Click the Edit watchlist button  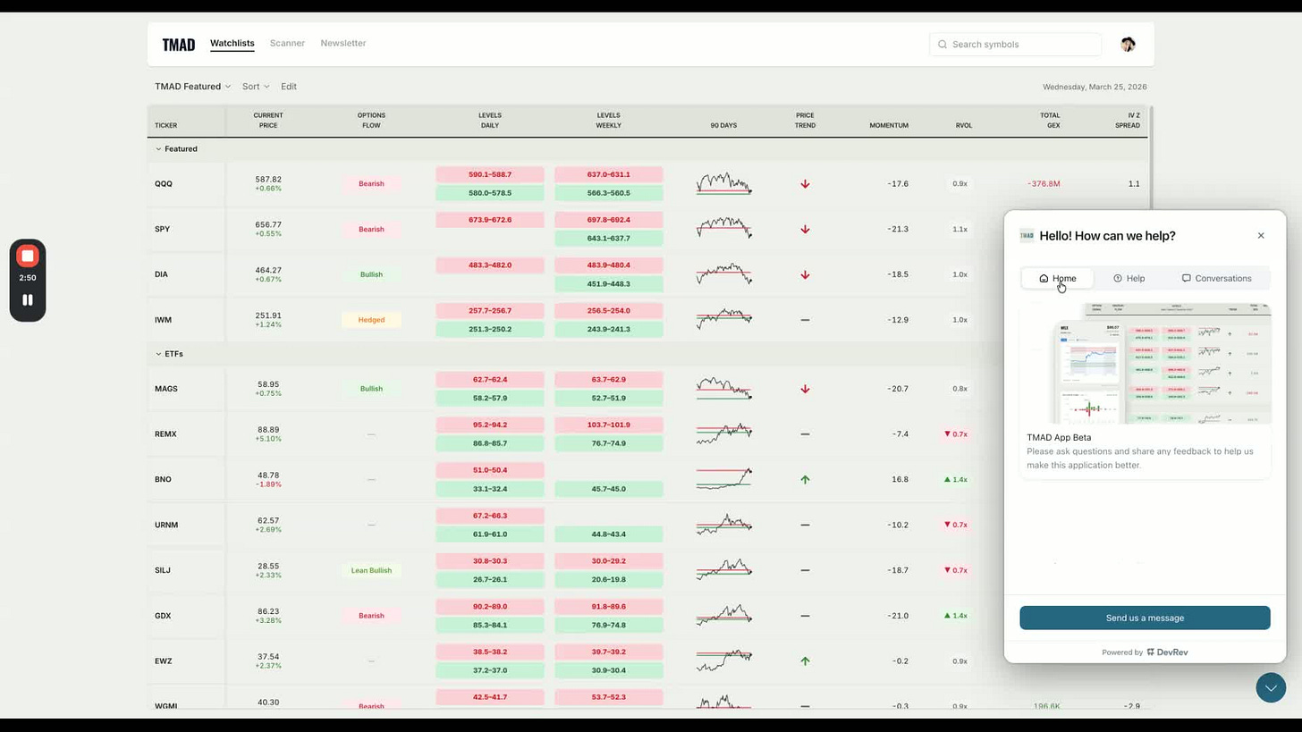[289, 87]
